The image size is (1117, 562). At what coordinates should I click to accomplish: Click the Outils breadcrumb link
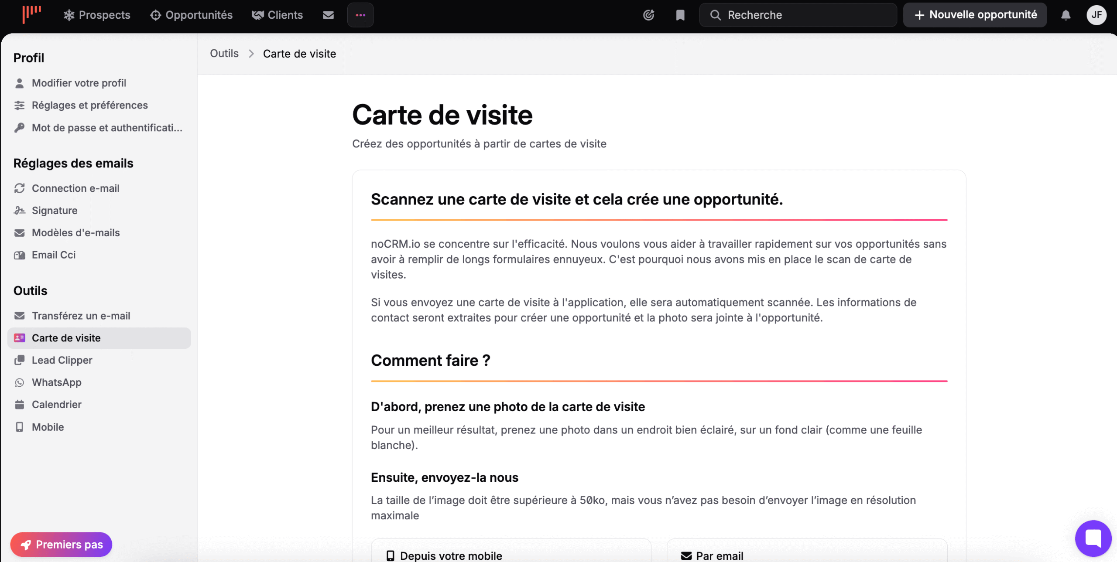coord(224,53)
